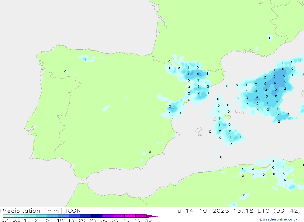
Task: Click the legend label "15"
Action: tap(71, 220)
